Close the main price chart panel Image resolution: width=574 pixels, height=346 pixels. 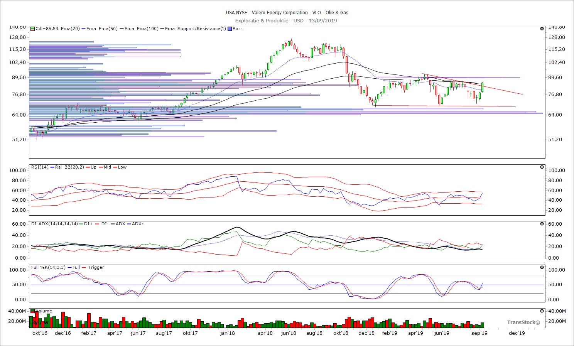pos(542,29)
